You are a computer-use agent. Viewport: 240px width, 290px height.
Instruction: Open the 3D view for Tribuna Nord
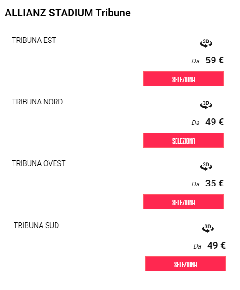[206, 105]
